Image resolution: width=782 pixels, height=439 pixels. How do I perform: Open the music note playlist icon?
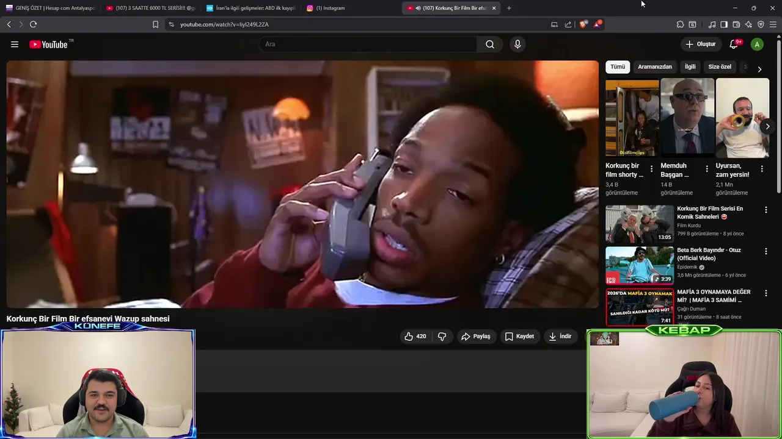click(x=712, y=24)
